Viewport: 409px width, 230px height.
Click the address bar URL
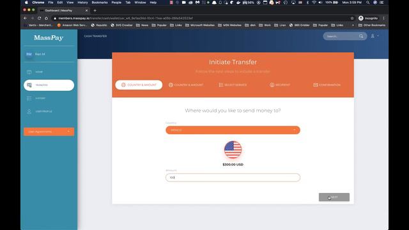pos(125,19)
